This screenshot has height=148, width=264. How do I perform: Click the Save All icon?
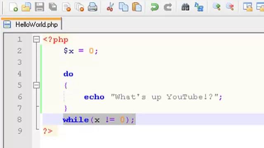53,7
